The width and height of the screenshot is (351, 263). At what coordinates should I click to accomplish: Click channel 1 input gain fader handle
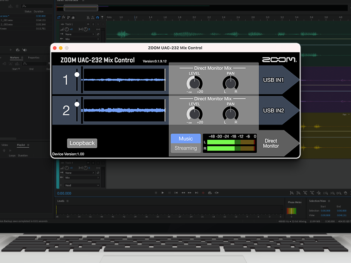[77, 75]
